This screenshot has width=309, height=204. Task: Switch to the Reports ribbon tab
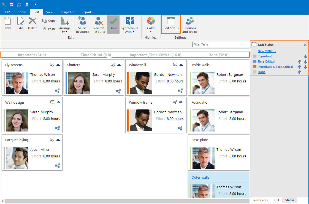point(87,12)
